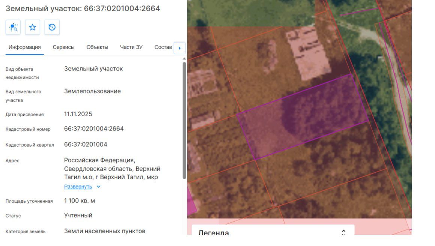Expand the Легенда panel chevron
Image resolution: width=435 pixels, height=246 pixels.
343,232
